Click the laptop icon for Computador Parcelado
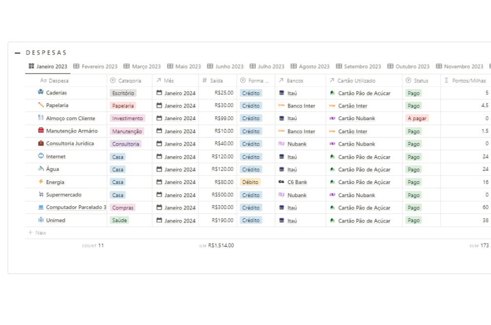Screen dimensions: 491x325 tap(41, 207)
